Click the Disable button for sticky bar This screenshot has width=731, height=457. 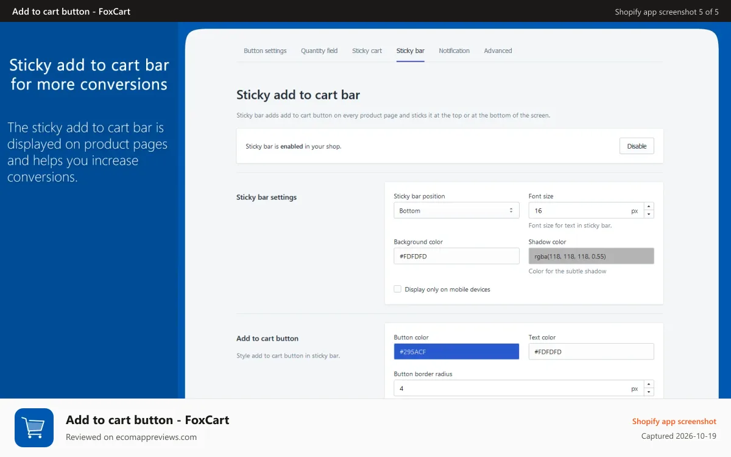tap(637, 146)
